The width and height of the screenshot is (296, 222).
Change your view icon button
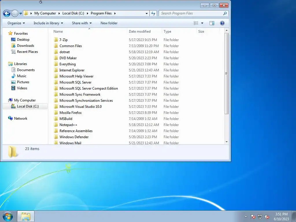(196, 23)
